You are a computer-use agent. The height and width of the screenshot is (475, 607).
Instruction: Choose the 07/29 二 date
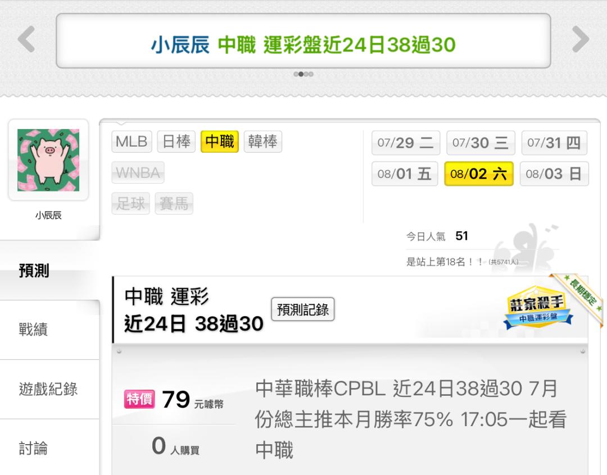point(406,143)
